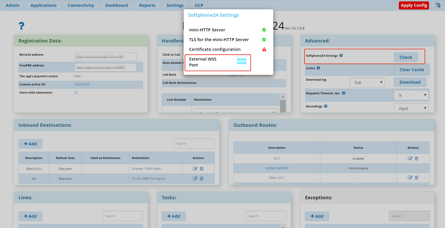Click the Exceptions search box

coord(409,216)
